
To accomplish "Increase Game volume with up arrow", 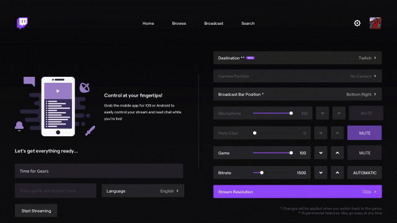I will [337, 153].
